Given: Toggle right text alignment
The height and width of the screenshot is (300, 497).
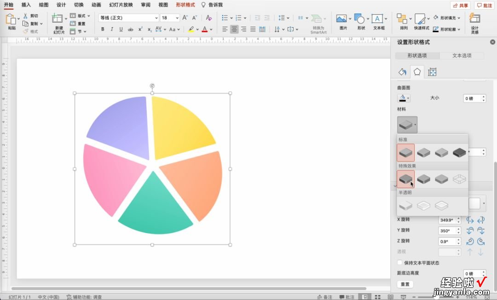Looking at the screenshot, I should [243, 29].
